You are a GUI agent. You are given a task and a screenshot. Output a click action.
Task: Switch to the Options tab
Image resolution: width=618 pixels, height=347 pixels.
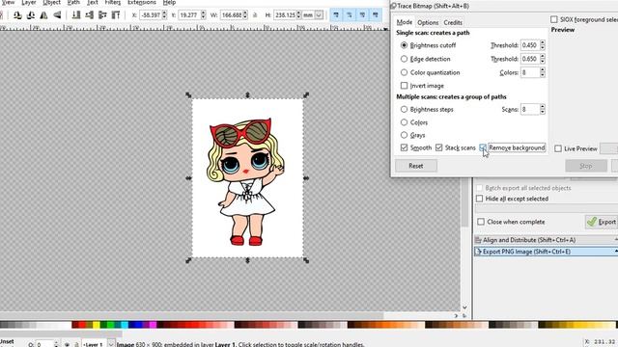point(428,23)
